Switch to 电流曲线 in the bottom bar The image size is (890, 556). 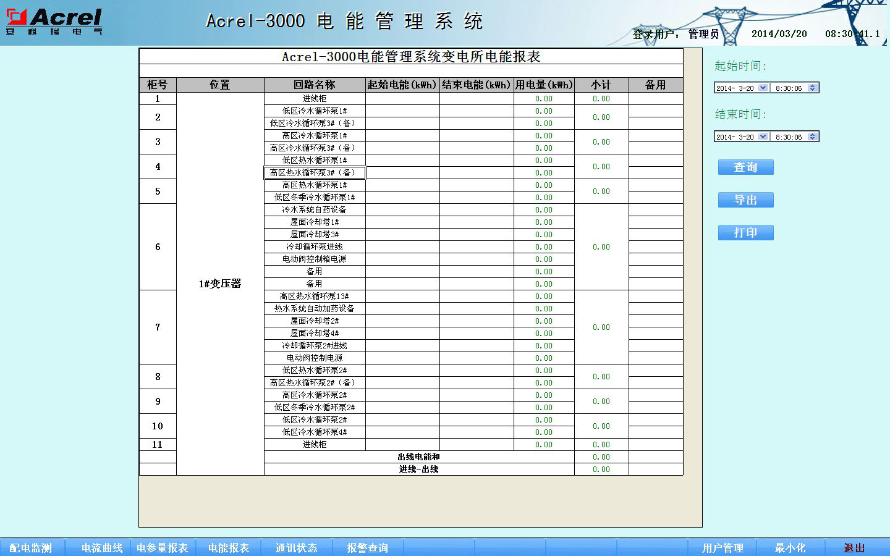102,548
